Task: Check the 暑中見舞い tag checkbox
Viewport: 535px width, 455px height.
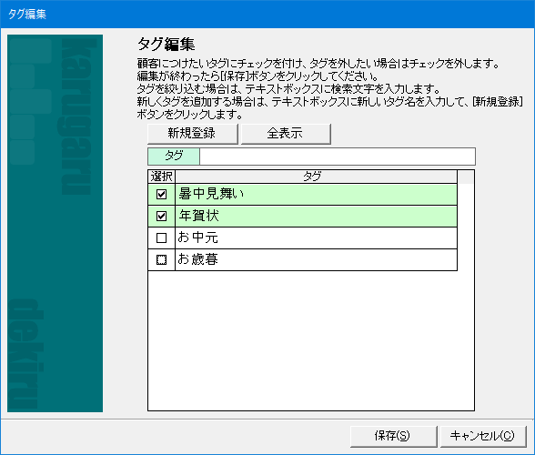Action: 161,194
